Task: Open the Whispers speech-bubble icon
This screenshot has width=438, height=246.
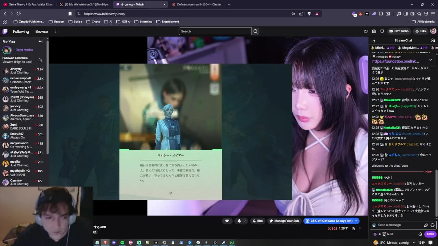Action: coord(382,31)
